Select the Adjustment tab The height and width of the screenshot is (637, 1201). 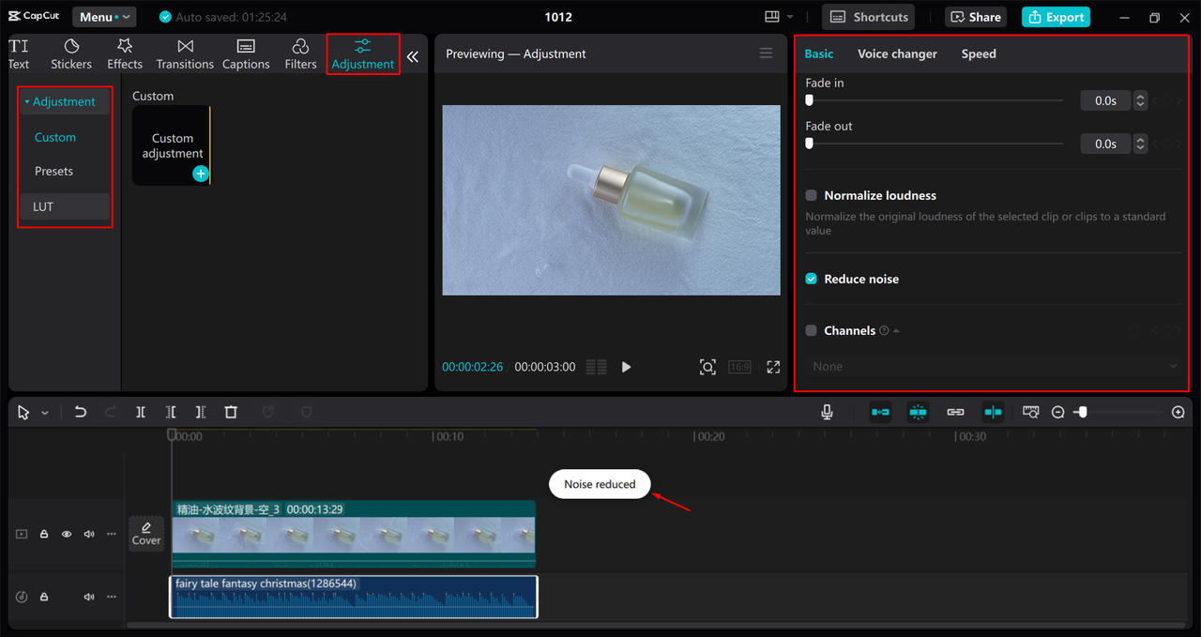[363, 54]
